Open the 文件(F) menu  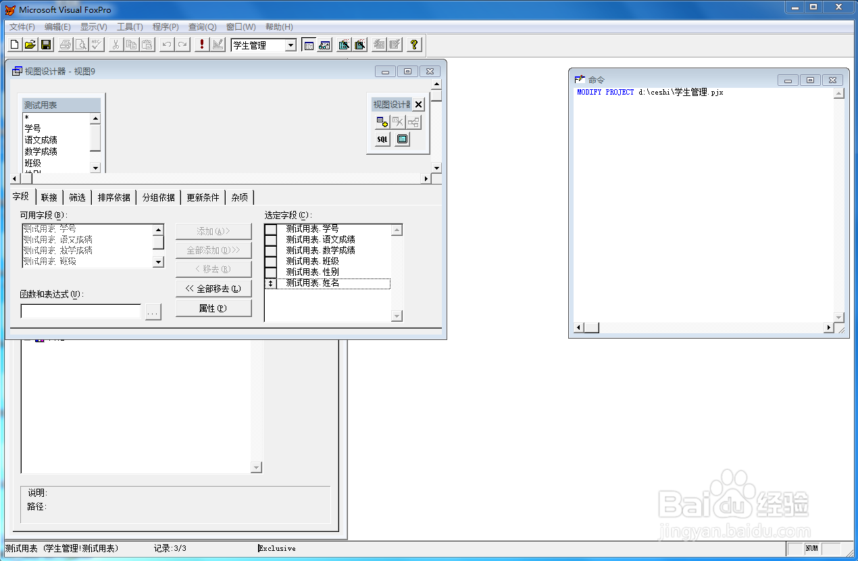click(x=22, y=27)
